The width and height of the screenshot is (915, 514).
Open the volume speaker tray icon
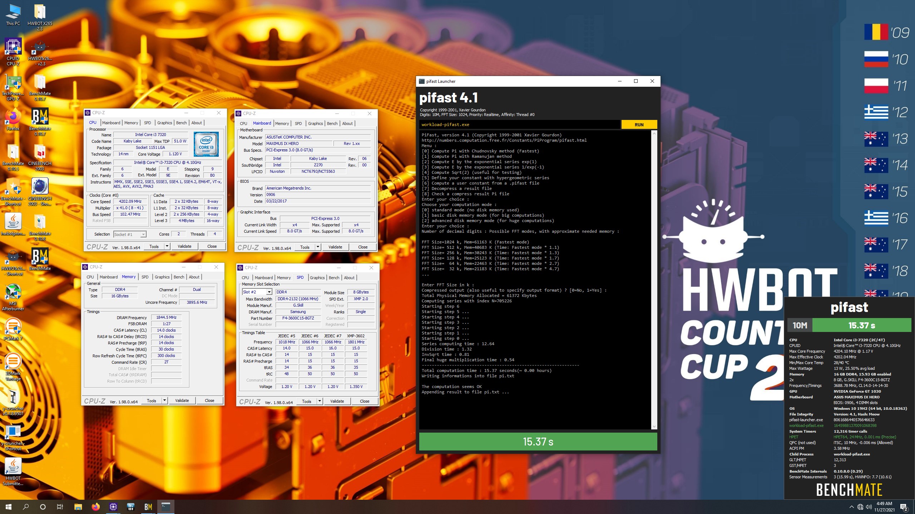pyautogui.click(x=869, y=507)
